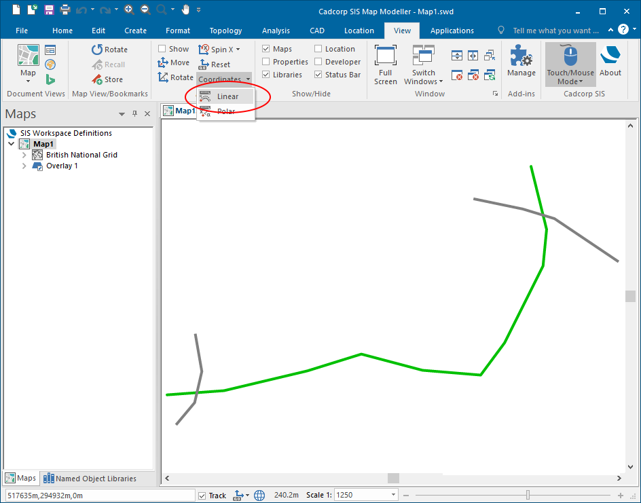641x503 pixels.
Task: Click the coordinates input field
Action: [98, 496]
